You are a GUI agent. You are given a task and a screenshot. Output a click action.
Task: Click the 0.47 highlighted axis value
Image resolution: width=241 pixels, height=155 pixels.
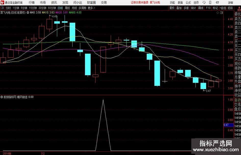coord(226,125)
